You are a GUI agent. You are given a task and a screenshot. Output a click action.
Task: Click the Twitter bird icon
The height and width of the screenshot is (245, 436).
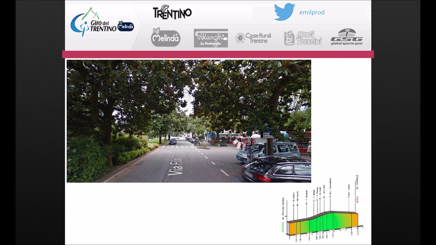tap(284, 12)
